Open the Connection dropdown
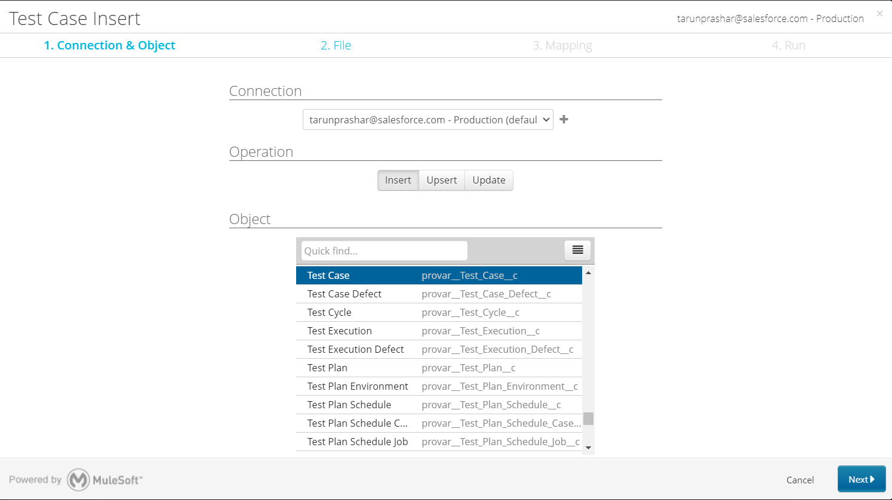This screenshot has height=500, width=892. [x=428, y=120]
